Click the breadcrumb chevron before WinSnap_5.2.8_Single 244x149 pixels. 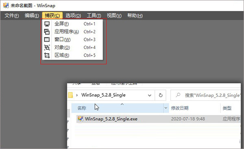77,95
